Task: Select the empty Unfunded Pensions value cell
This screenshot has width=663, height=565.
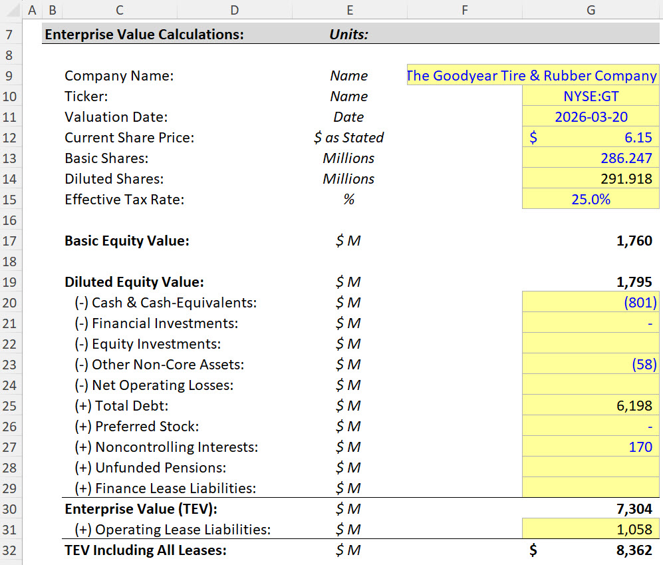Action: [591, 467]
